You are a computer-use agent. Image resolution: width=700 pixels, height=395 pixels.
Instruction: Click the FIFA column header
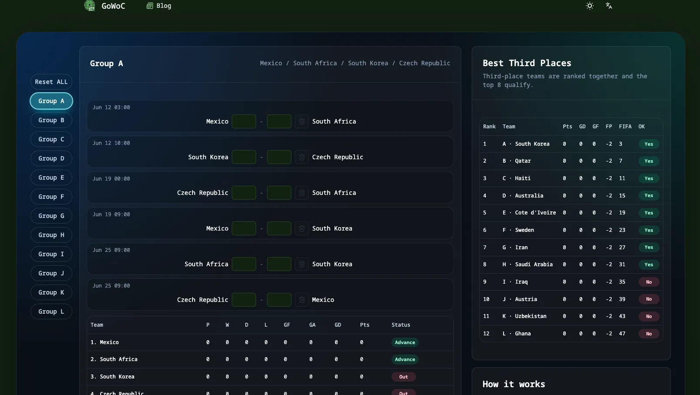(x=625, y=127)
